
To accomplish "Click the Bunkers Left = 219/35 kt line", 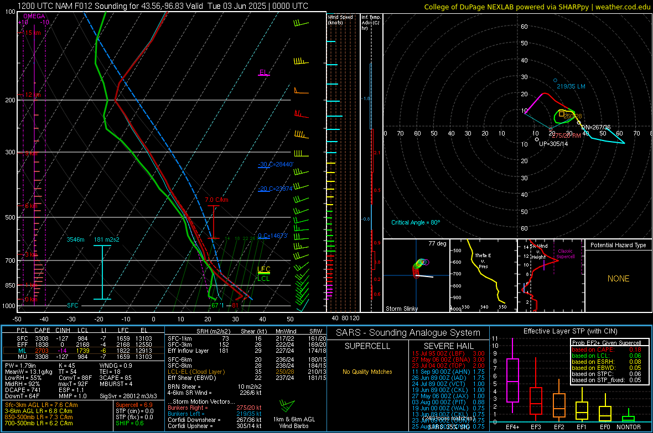I will point(215,414).
